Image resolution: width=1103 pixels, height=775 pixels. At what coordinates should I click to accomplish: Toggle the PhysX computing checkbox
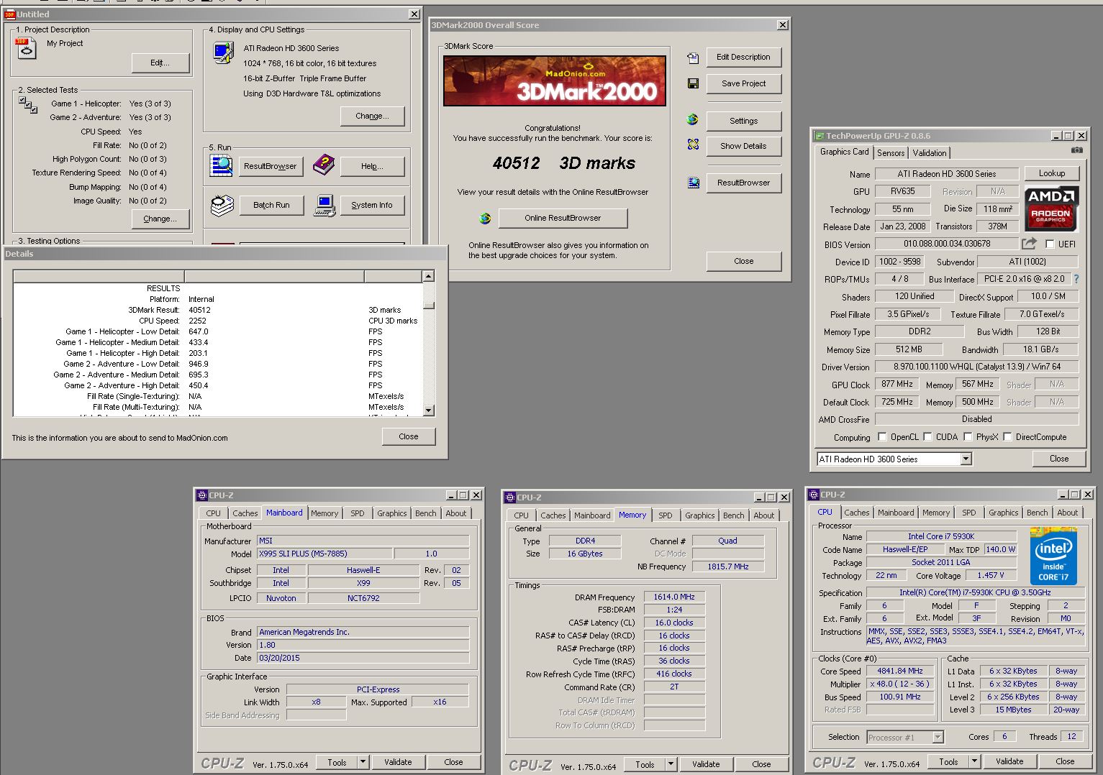coord(968,437)
